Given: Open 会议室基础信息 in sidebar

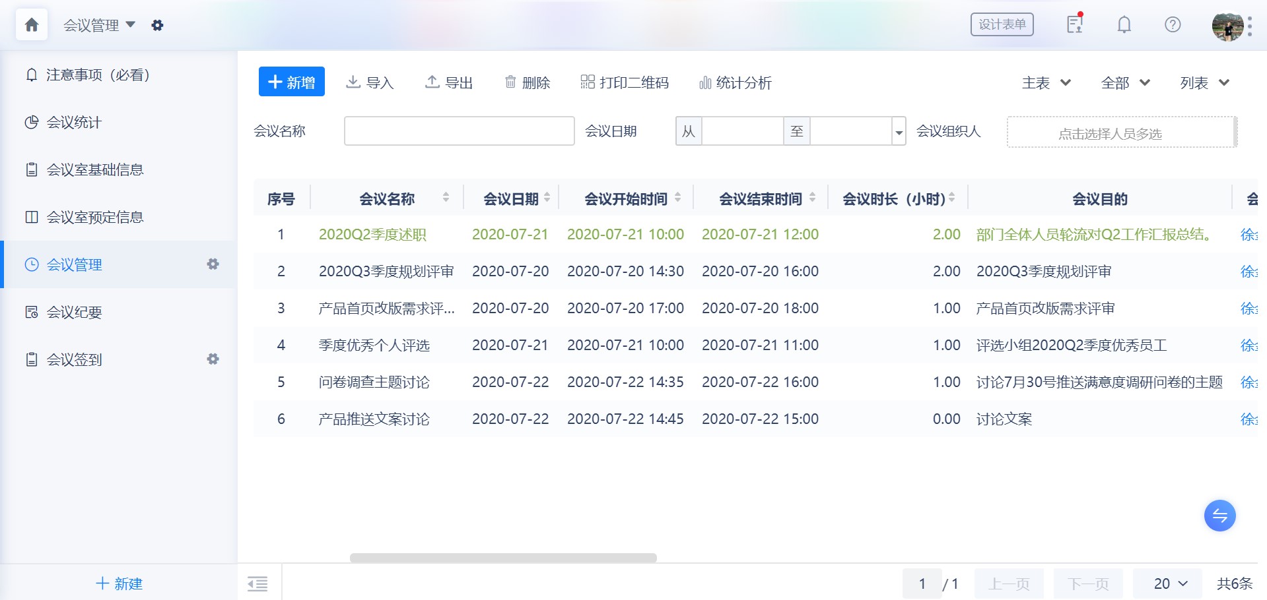Looking at the screenshot, I should pos(119,169).
